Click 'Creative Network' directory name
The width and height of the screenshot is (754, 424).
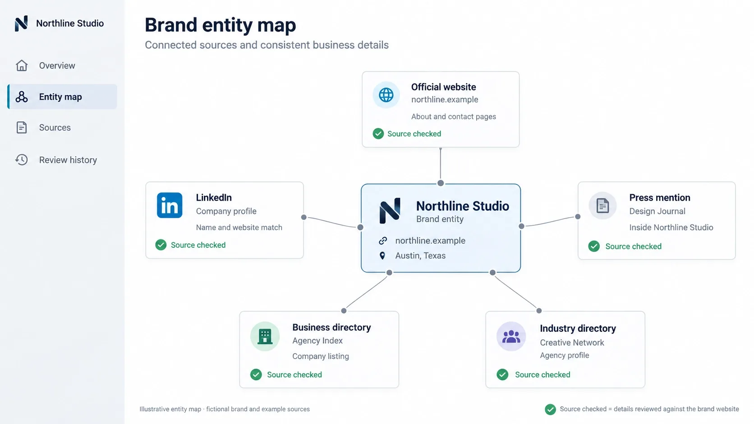tap(572, 342)
